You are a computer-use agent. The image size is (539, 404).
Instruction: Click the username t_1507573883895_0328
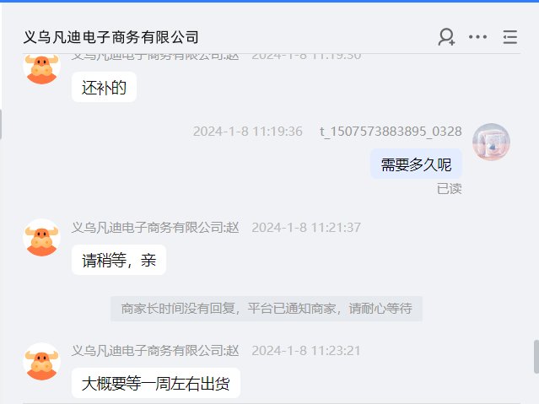point(391,132)
